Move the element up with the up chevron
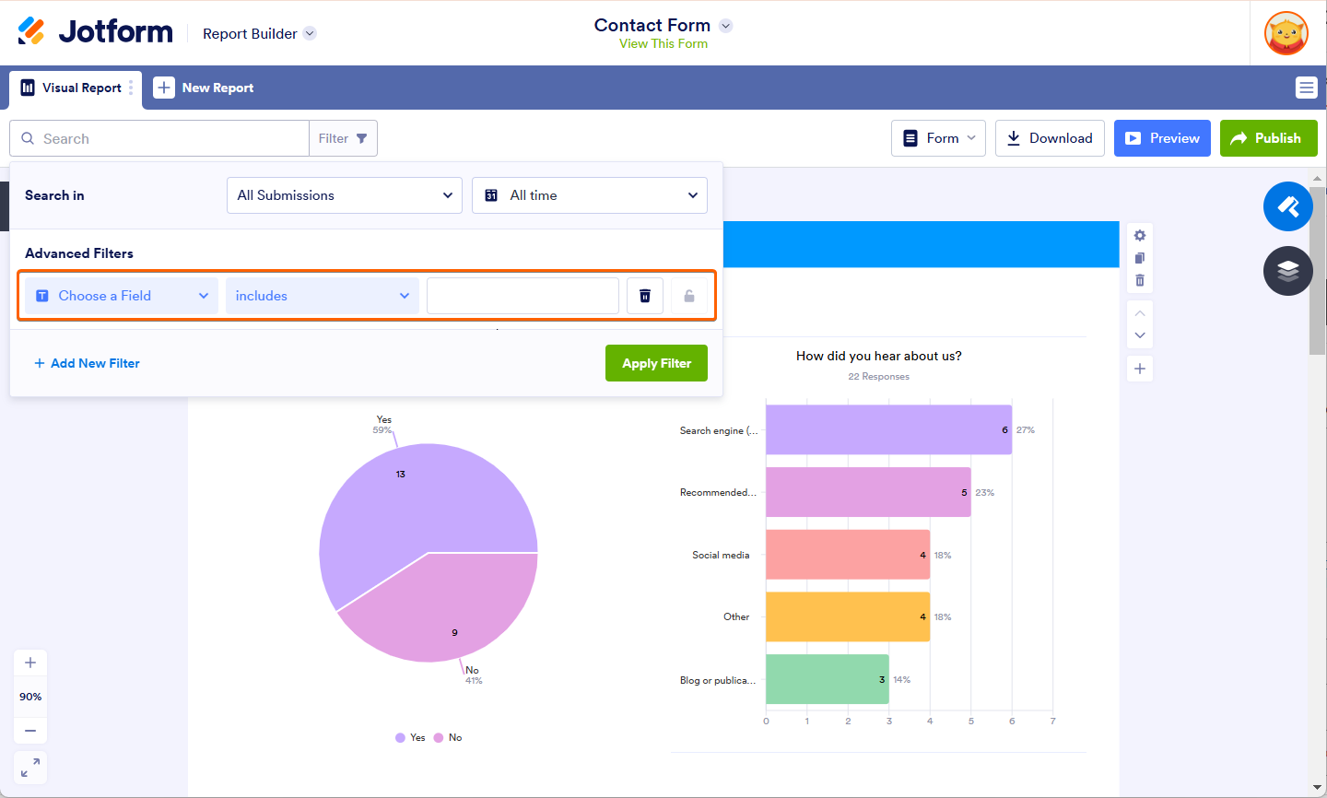The width and height of the screenshot is (1327, 798). [1140, 313]
